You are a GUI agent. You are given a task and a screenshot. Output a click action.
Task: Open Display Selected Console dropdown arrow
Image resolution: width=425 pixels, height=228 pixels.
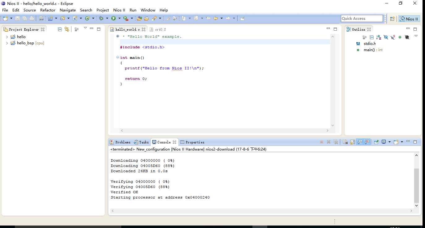tap(390, 142)
